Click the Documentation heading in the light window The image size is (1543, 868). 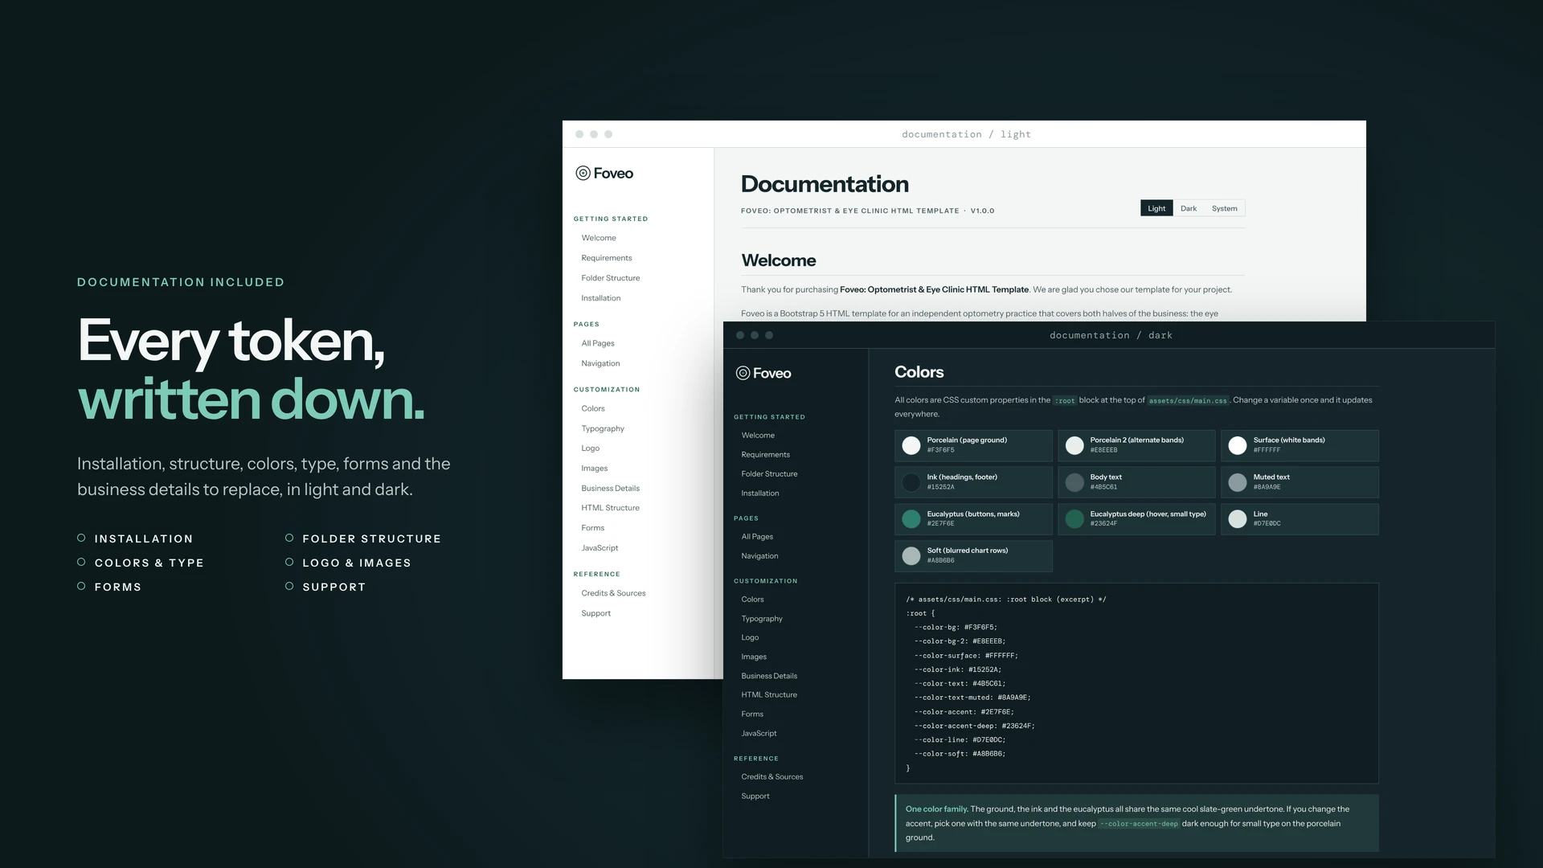[825, 184]
